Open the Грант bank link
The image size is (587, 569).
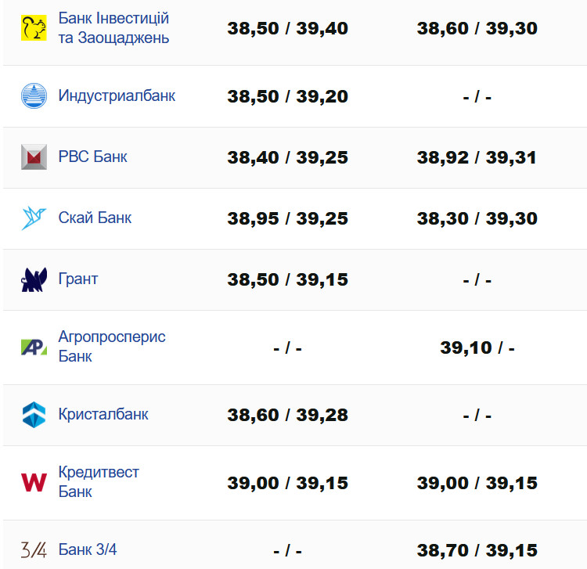[x=78, y=279]
